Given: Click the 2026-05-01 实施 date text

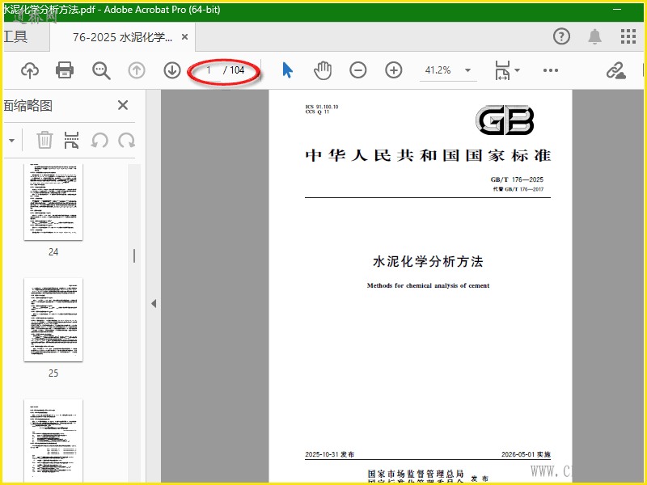Looking at the screenshot, I should [526, 454].
